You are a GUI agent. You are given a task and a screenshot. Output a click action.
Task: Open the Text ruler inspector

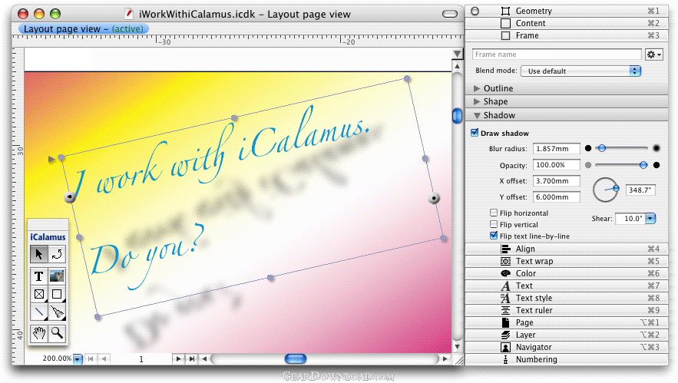tap(567, 310)
